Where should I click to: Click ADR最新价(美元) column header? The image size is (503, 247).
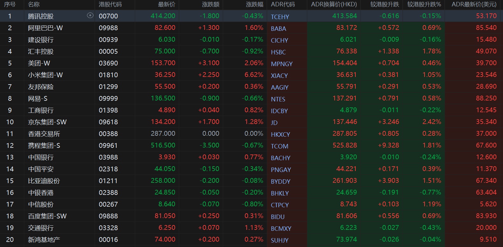(474, 4)
